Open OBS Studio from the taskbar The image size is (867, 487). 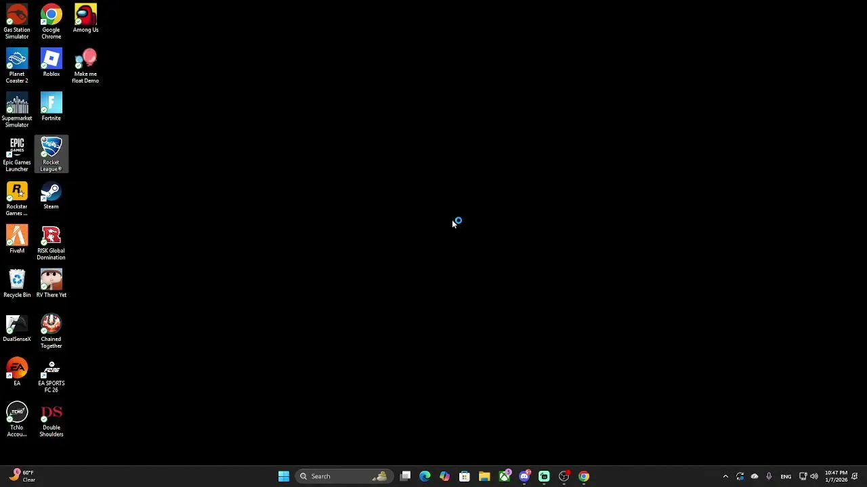click(564, 476)
